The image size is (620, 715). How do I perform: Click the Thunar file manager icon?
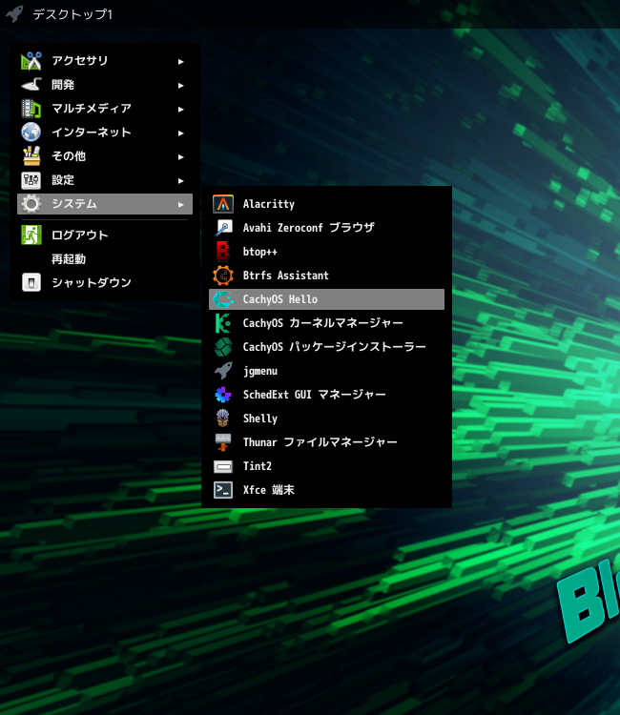pos(223,442)
